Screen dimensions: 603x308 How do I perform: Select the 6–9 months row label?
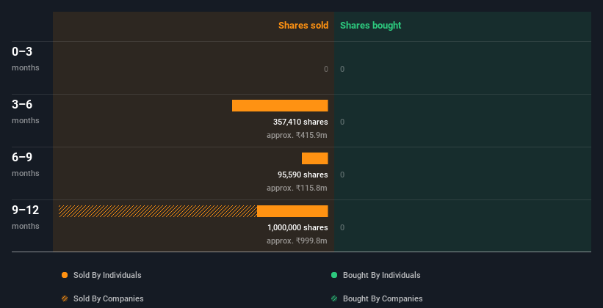pyautogui.click(x=26, y=164)
